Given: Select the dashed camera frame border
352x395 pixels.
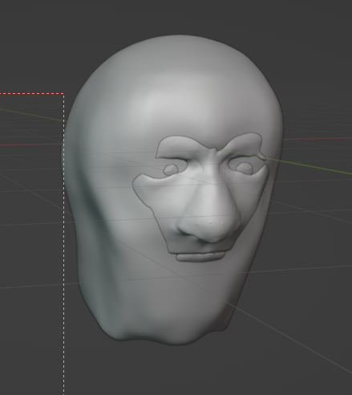Looking at the screenshot, I should [x=64, y=243].
